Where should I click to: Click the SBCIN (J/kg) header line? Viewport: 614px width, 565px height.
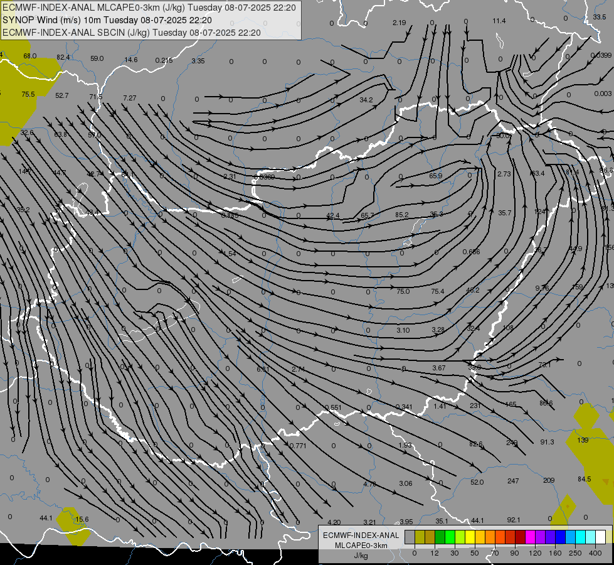pos(132,33)
